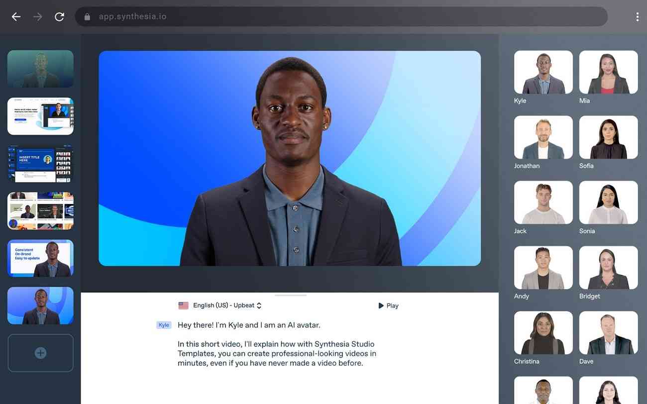Screen dimensions: 647x404
Task: Click the US flag voice language icon
Action: (x=183, y=305)
